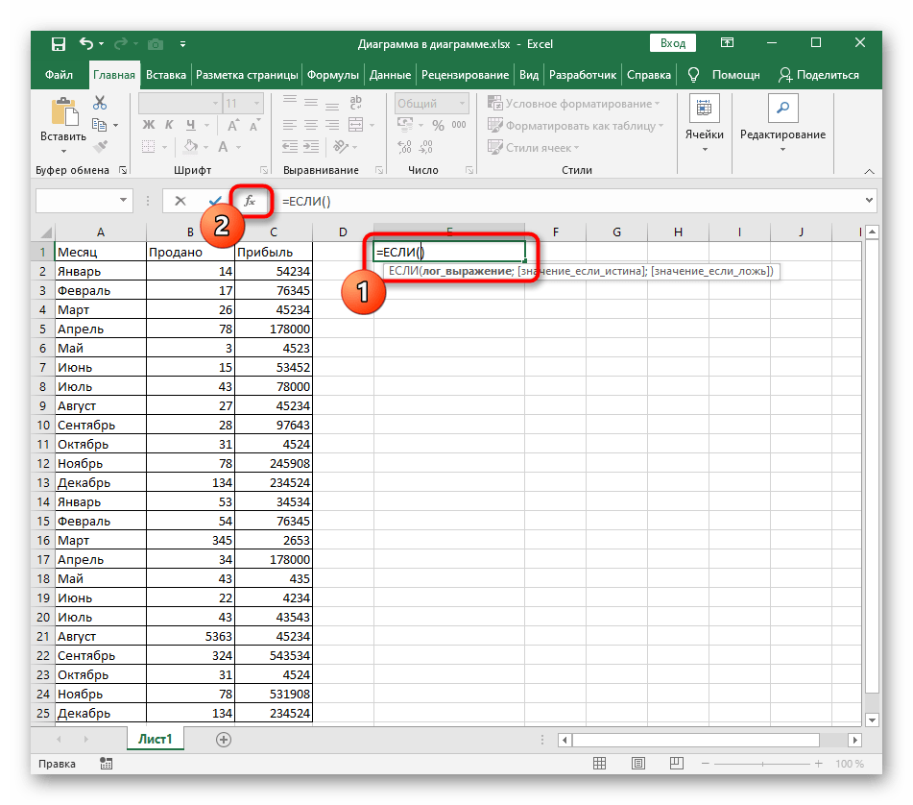Toggle underline Ч formatting
This screenshot has width=913, height=805.
pyautogui.click(x=191, y=125)
